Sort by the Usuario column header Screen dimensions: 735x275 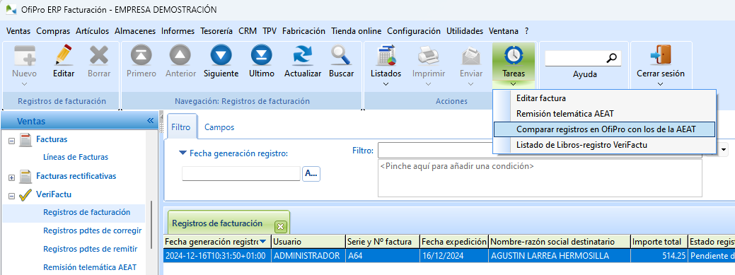click(x=308, y=242)
